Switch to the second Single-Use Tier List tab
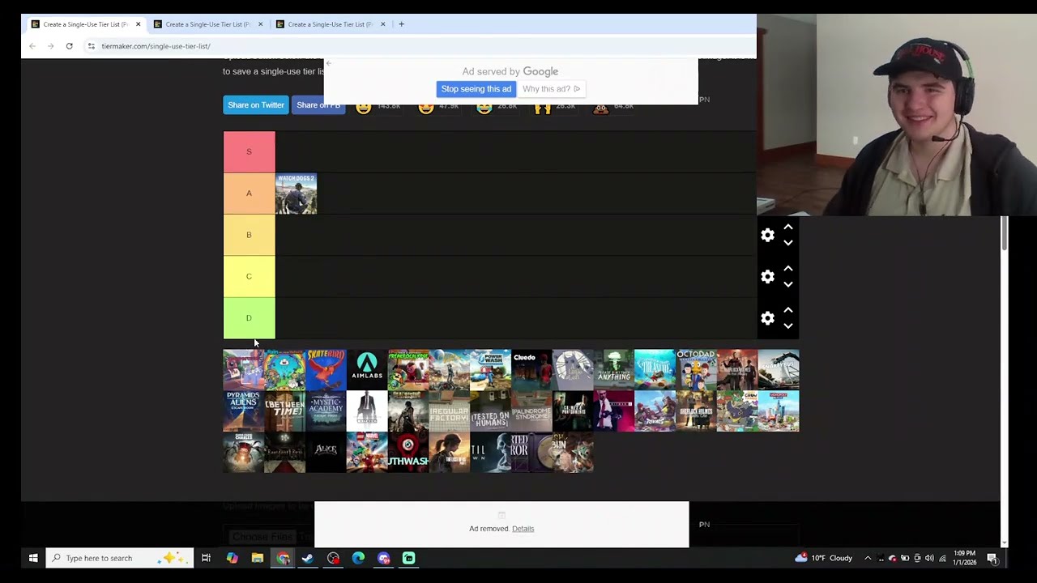Viewport: 1037px width, 583px height. coord(207,24)
